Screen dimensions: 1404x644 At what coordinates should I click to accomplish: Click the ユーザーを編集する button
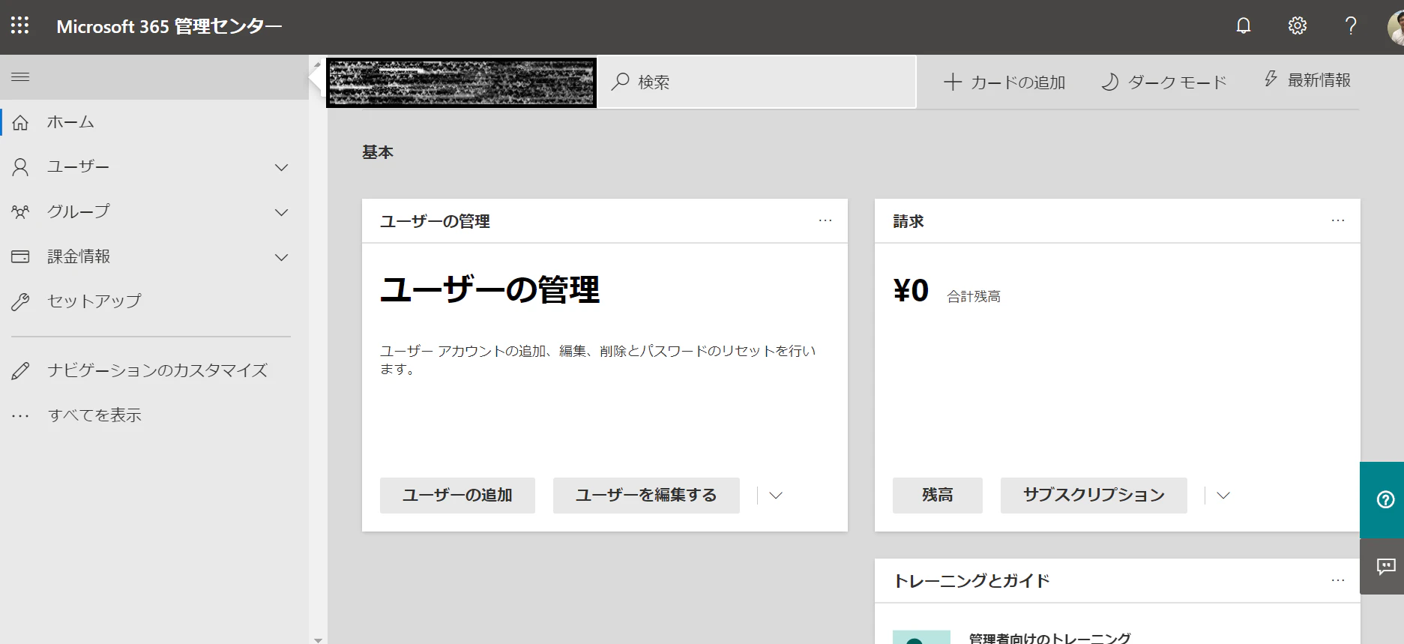tap(646, 496)
